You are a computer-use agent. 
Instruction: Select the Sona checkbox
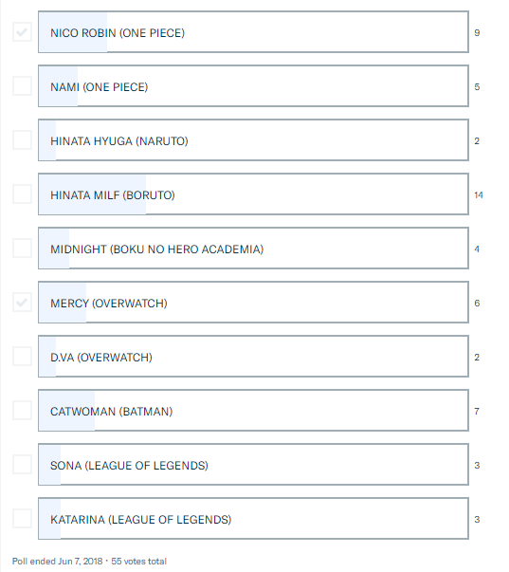click(22, 464)
